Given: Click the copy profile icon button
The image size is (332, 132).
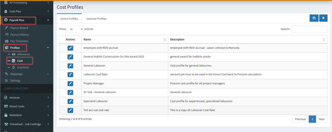Looking at the screenshot, I should pos(314,18).
